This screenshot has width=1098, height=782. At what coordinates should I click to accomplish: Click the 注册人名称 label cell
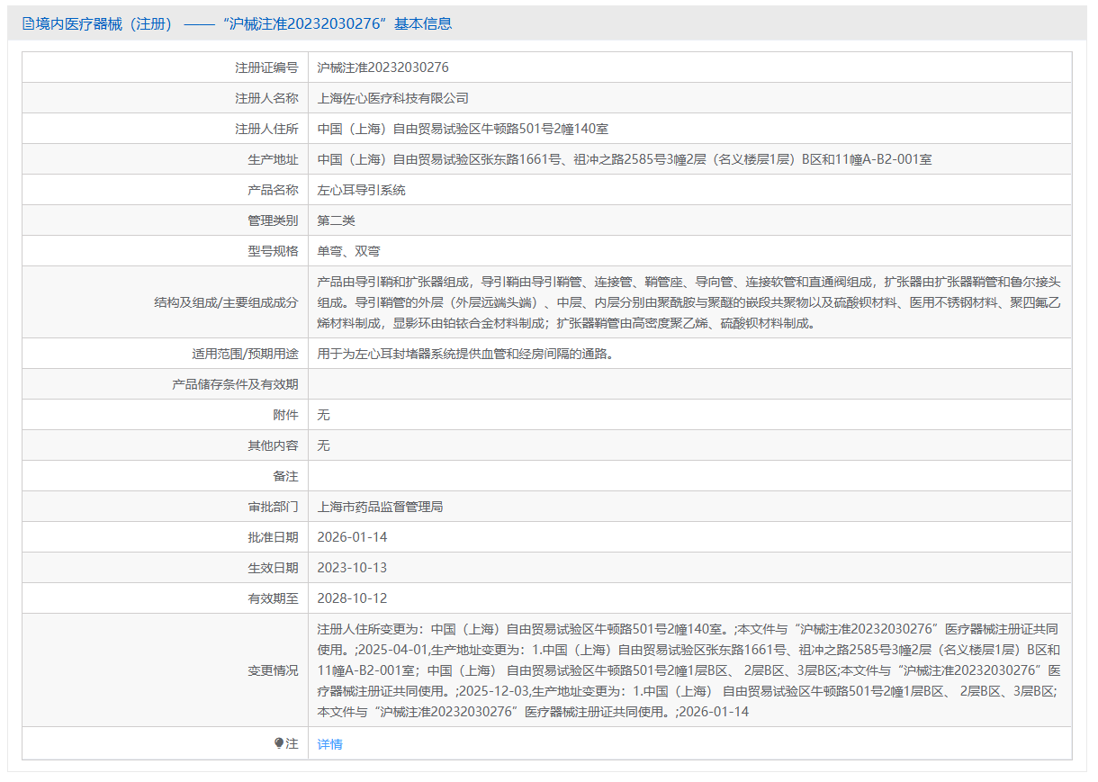click(166, 98)
